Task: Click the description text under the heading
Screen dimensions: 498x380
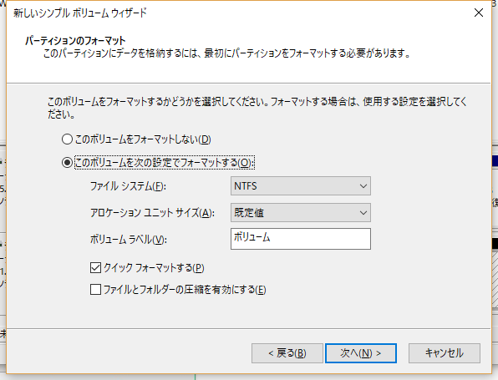Action: (x=226, y=53)
